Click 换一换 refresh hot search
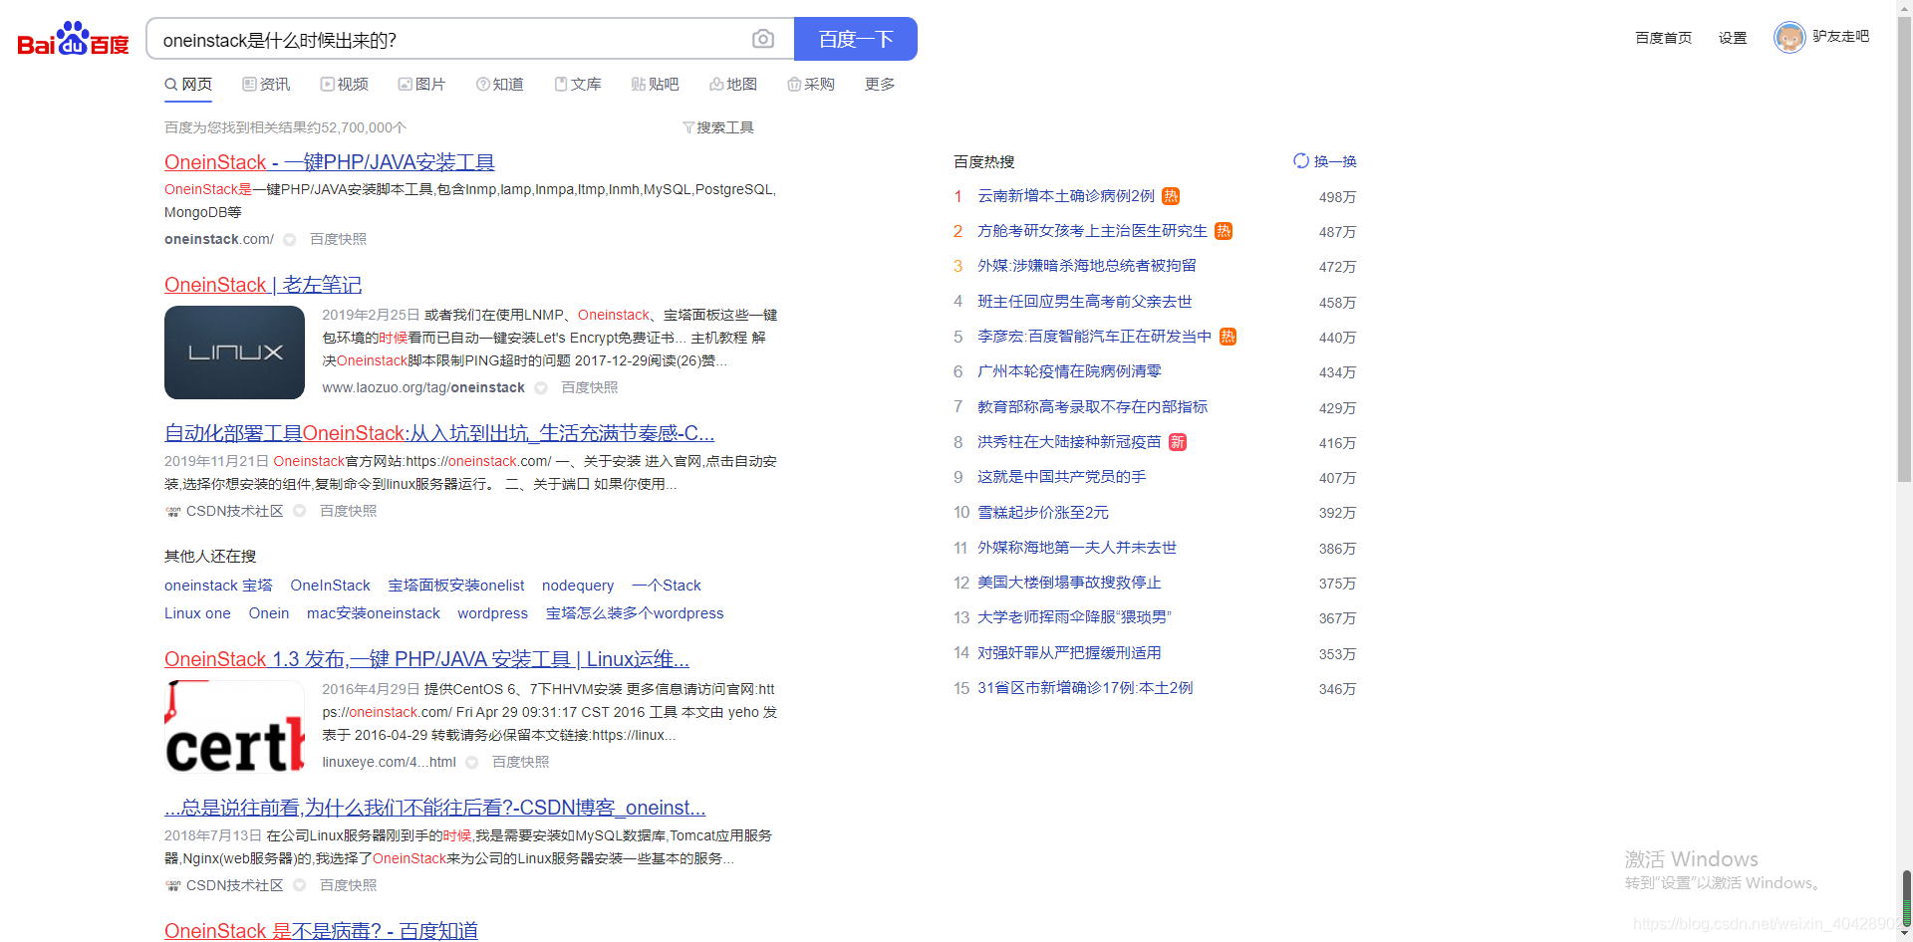 pos(1325,161)
